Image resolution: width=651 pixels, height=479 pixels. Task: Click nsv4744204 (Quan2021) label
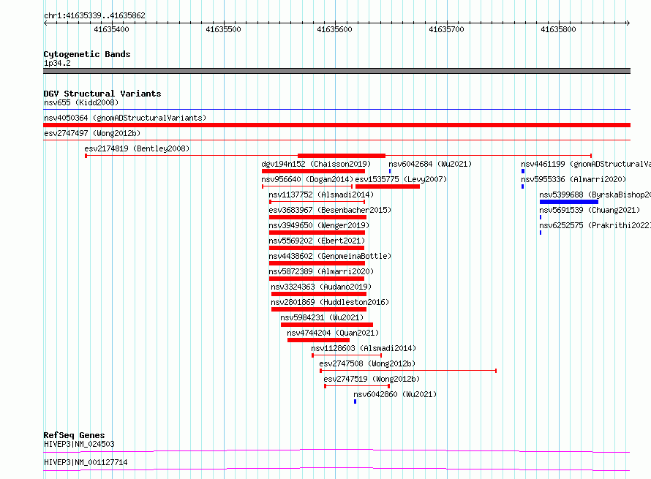(x=333, y=333)
